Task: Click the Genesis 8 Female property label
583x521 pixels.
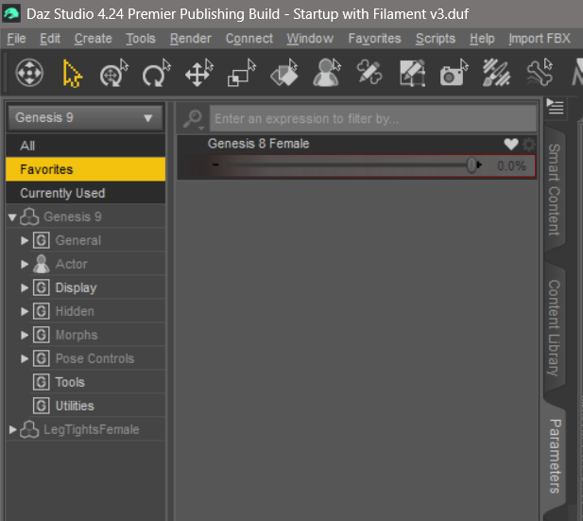Action: pos(258,144)
